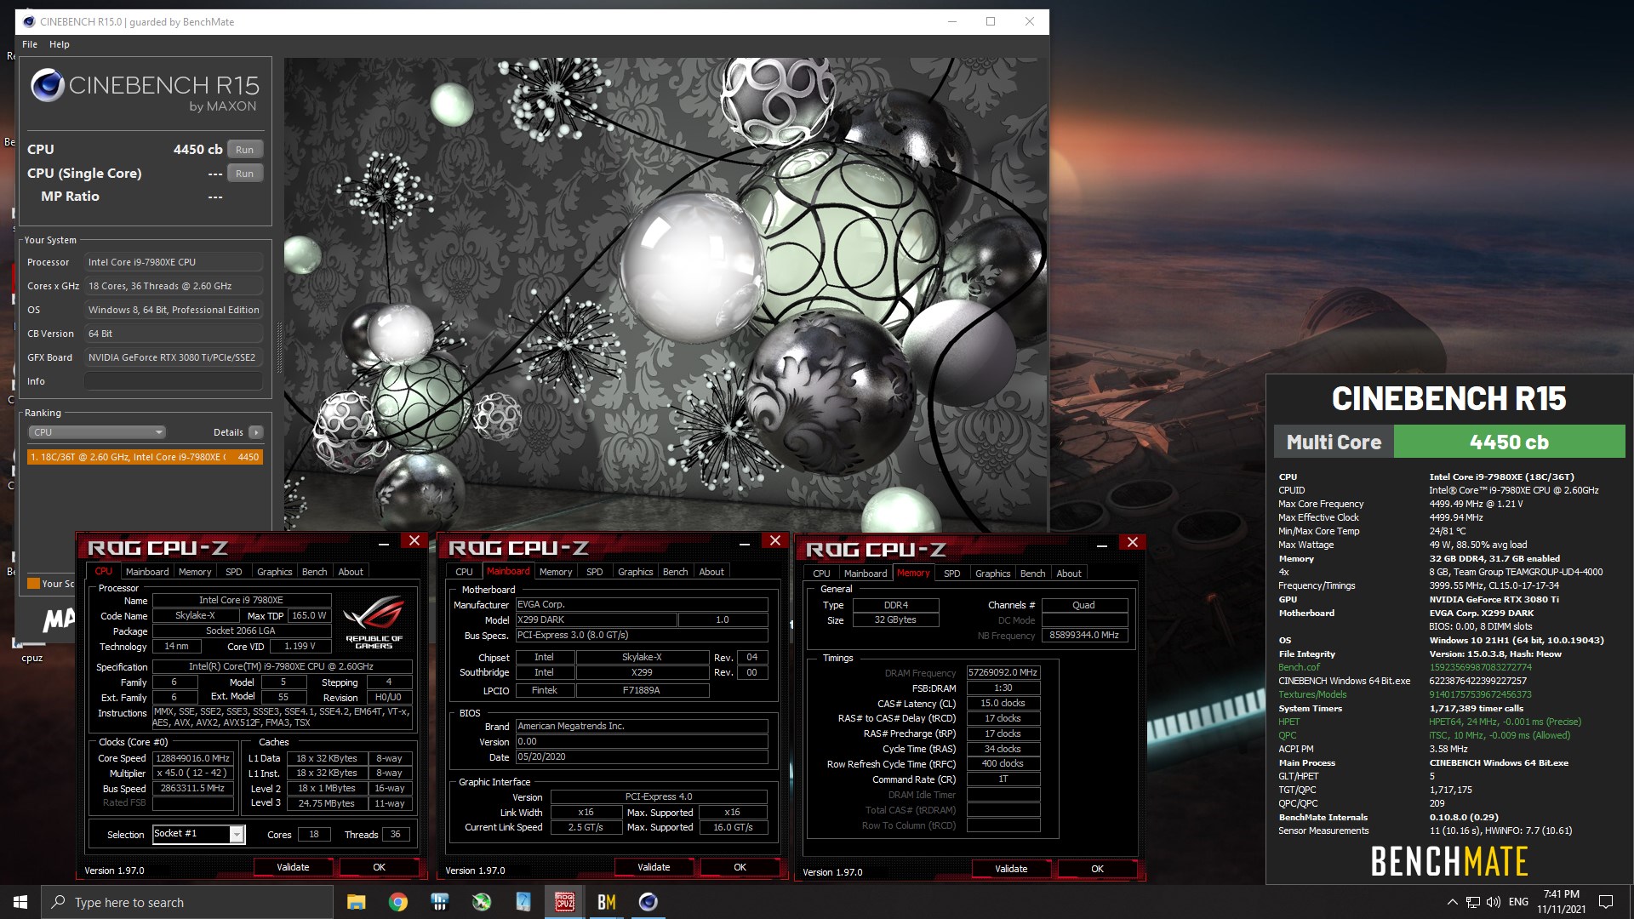The image size is (1634, 919).
Task: Click the QPC entry in BenchMate
Action: point(1287,736)
